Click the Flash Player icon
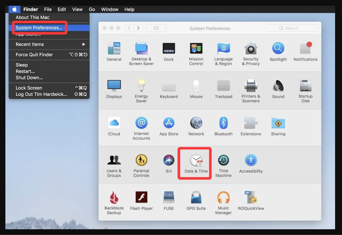Viewport: 342px width, 235px height. pos(141,198)
